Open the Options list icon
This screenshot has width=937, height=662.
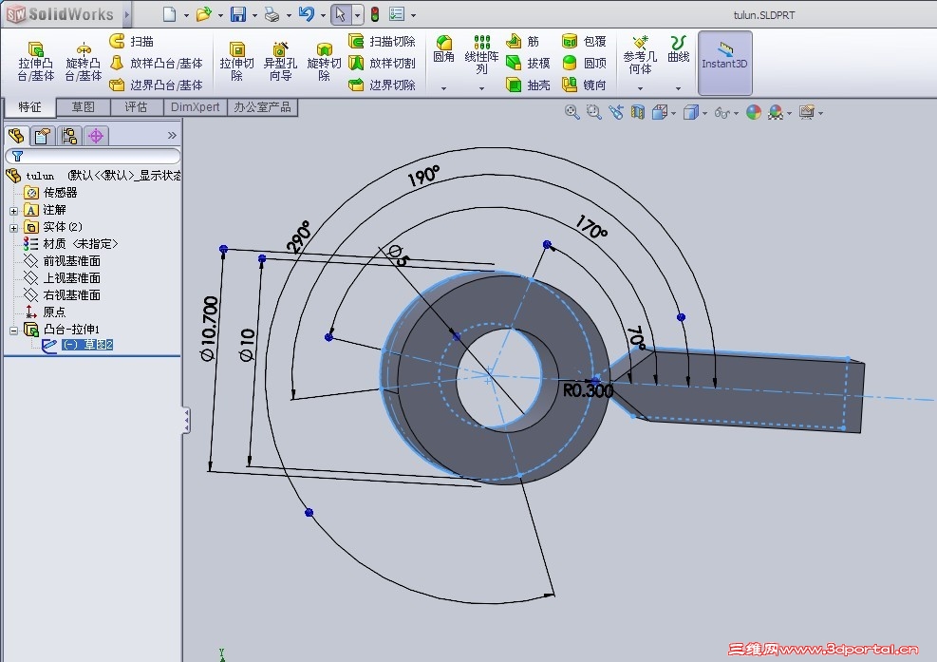396,13
